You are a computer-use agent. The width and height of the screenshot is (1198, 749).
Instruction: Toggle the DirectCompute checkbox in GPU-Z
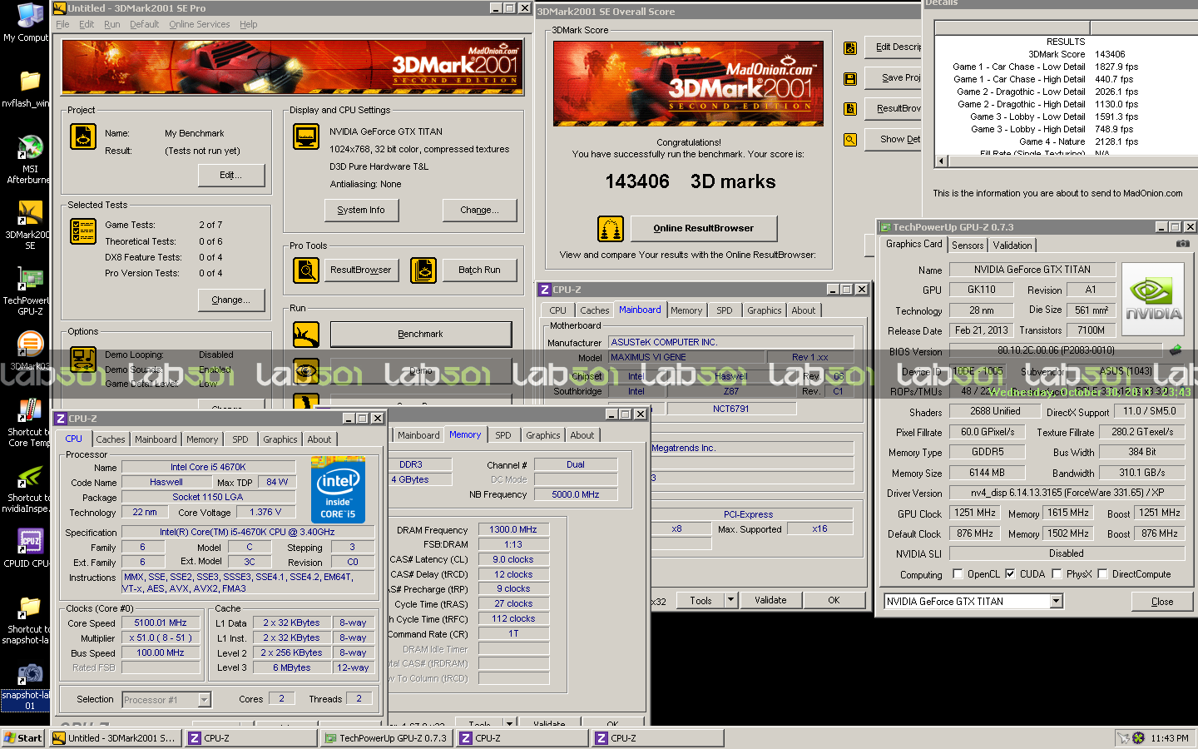click(x=1102, y=574)
